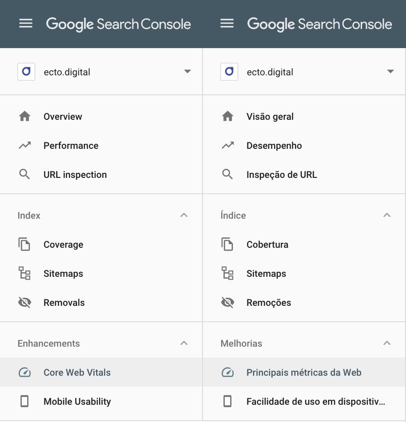The height and width of the screenshot is (422, 406).
Task: Open the property dropdown arrow in the Portuguese panel
Action: [x=391, y=72]
